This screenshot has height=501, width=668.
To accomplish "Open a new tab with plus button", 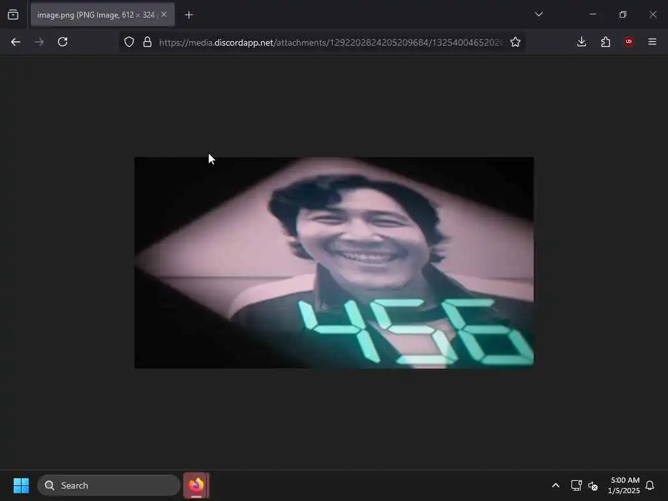I will [x=189, y=15].
